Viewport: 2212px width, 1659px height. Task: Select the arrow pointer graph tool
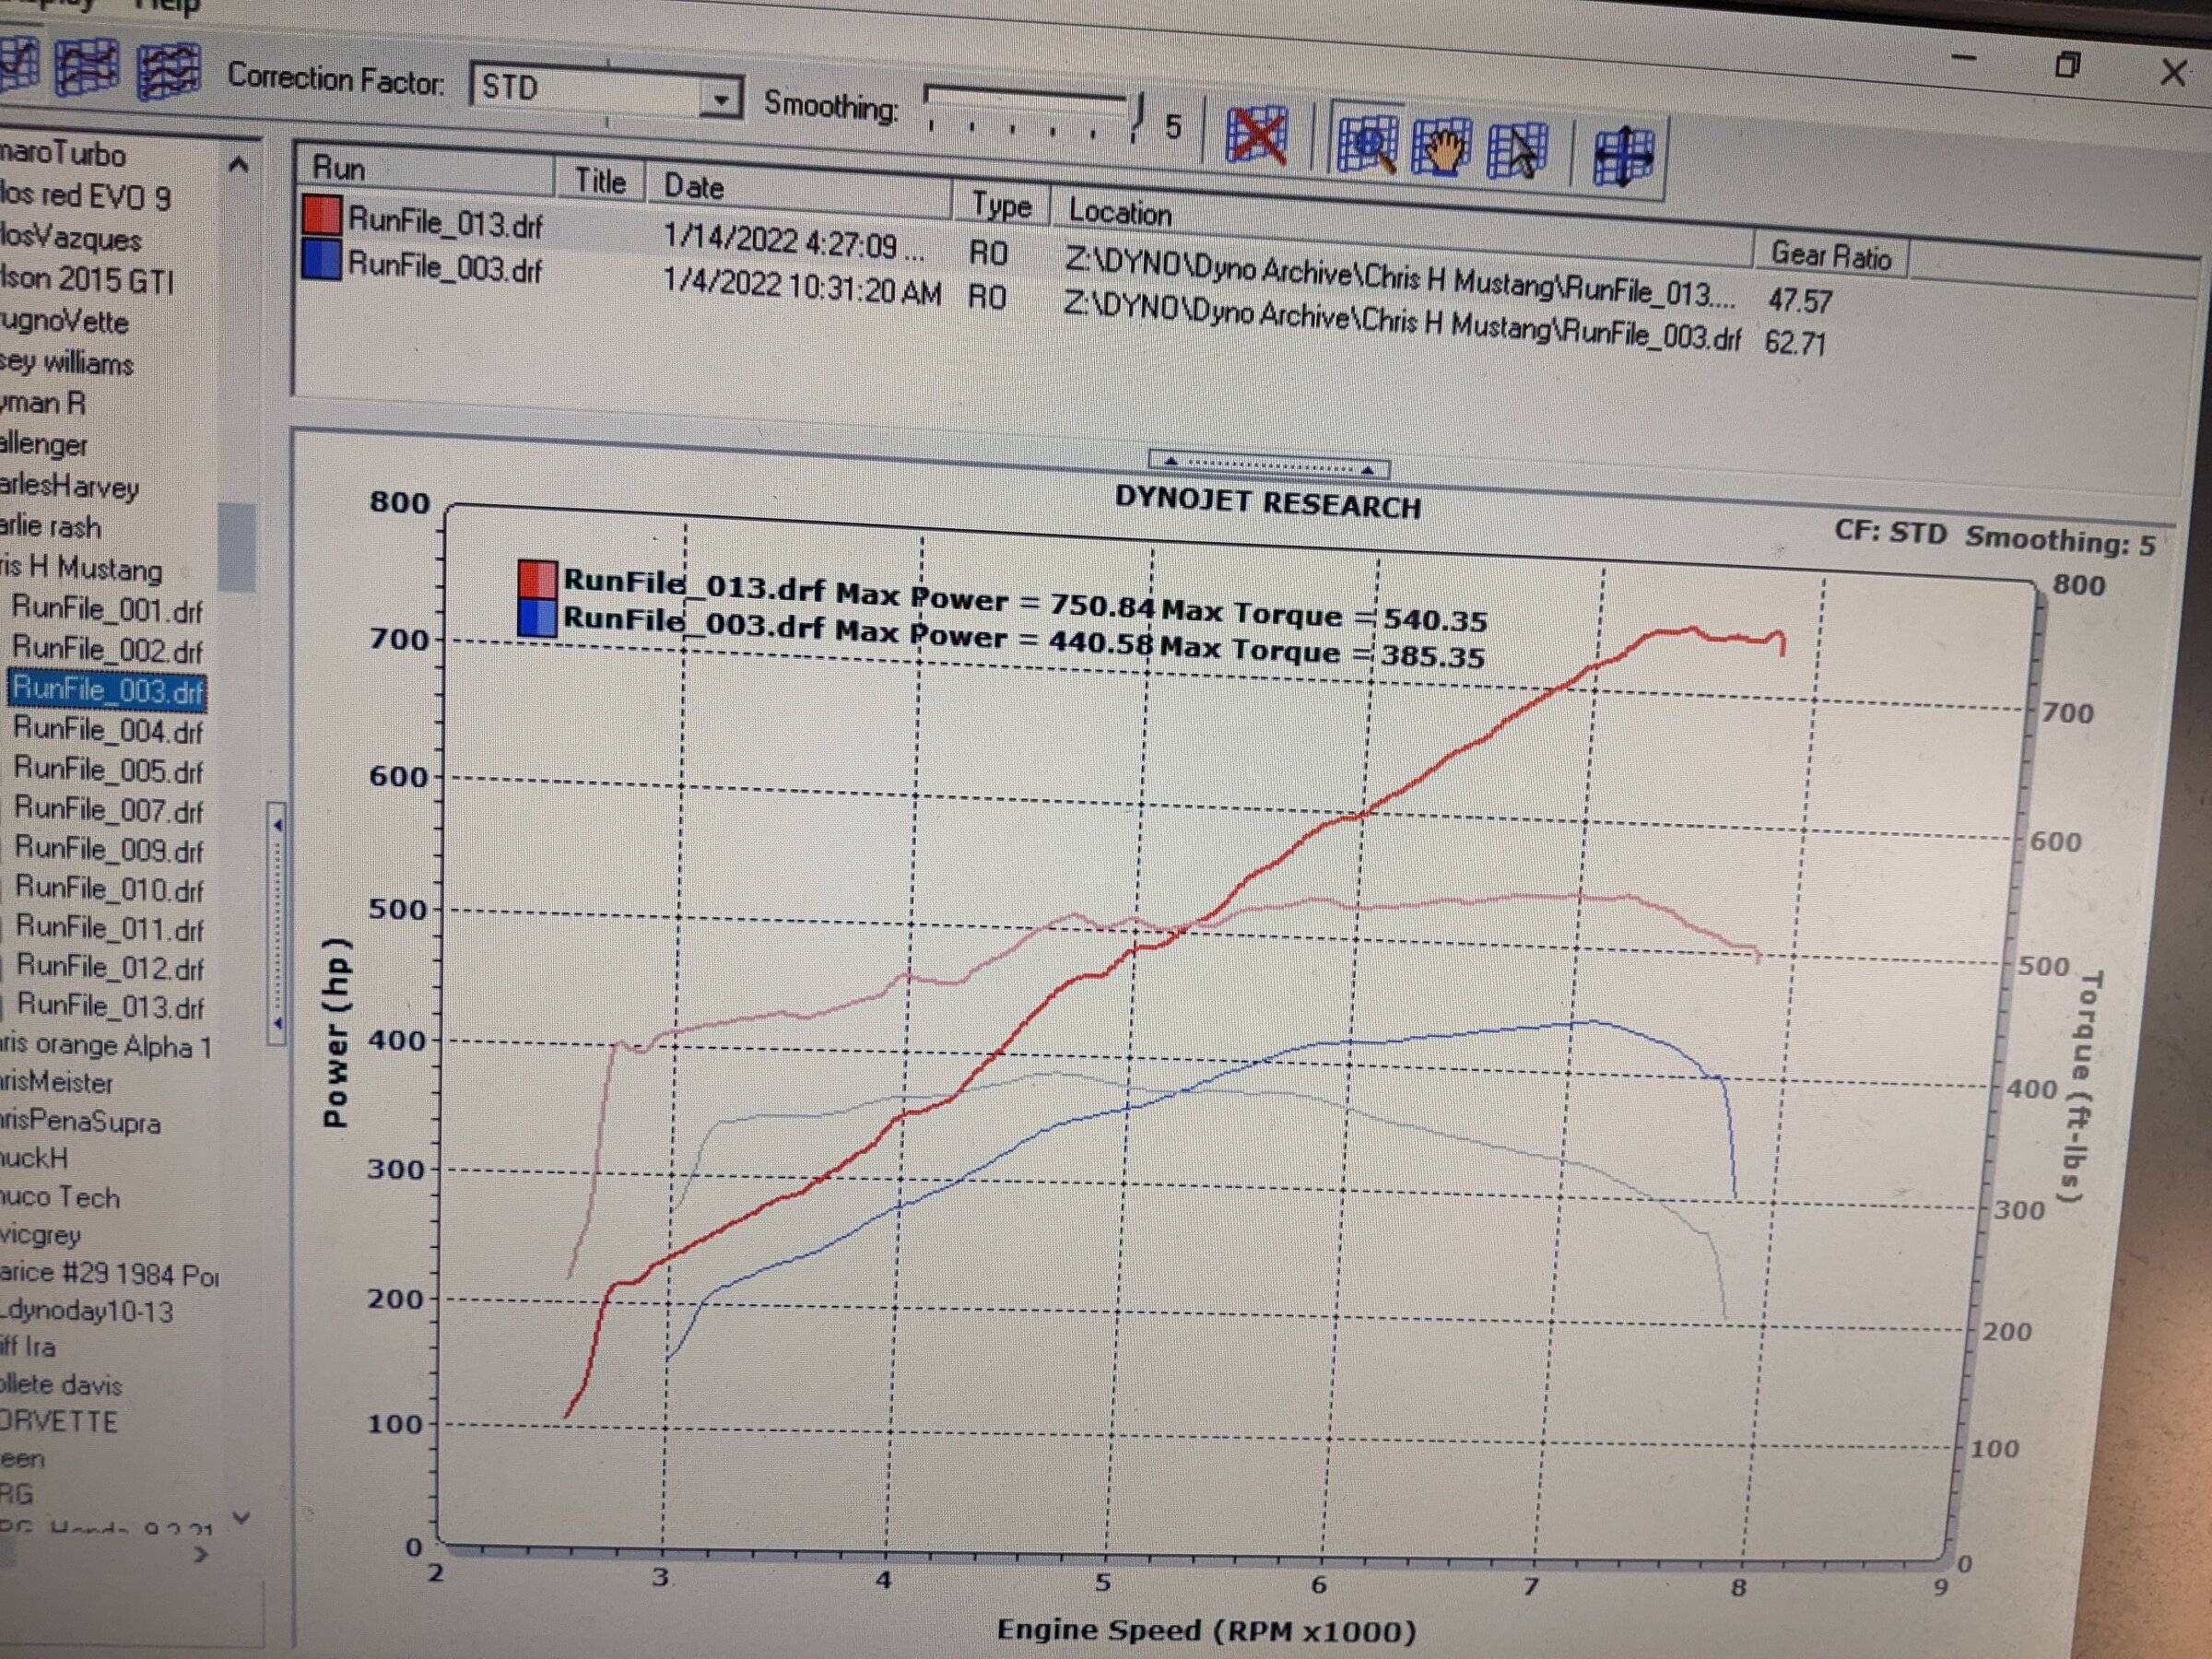click(x=1517, y=152)
